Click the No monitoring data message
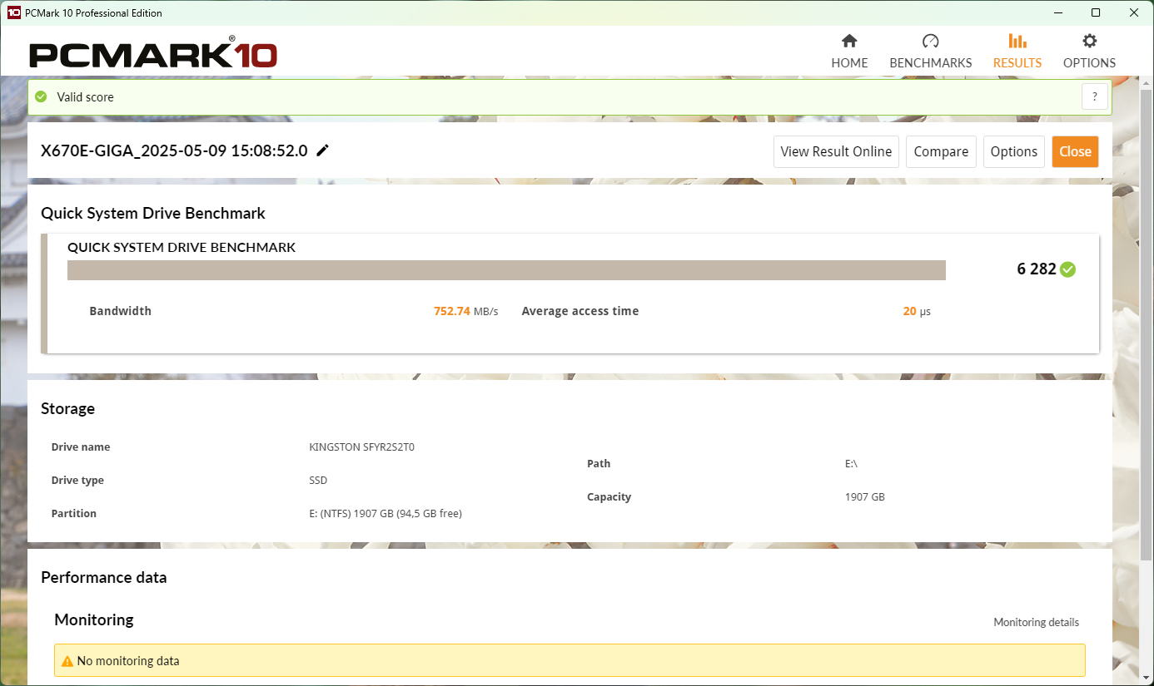Screen dimensions: 1154x686 128,661
